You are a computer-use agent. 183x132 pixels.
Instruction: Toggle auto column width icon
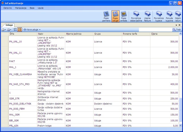(15, 30)
